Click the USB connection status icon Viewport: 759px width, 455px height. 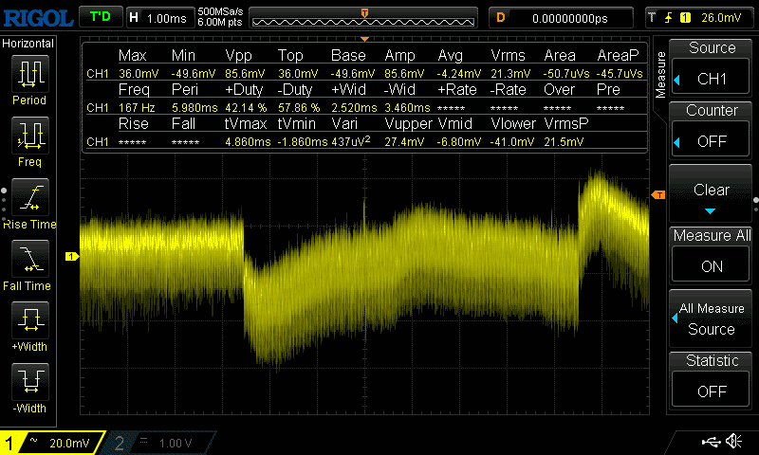[711, 442]
